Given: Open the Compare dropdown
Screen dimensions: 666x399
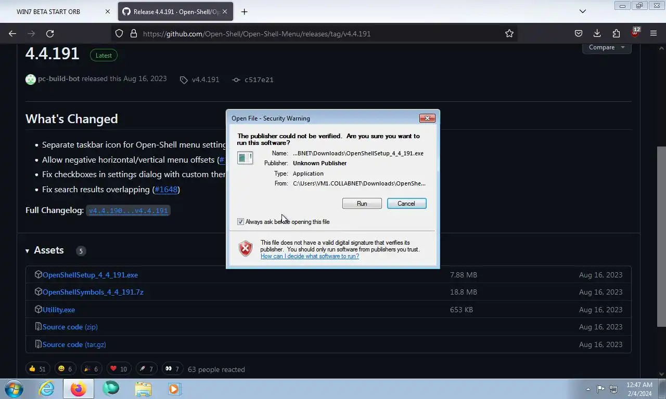Looking at the screenshot, I should 607,47.
